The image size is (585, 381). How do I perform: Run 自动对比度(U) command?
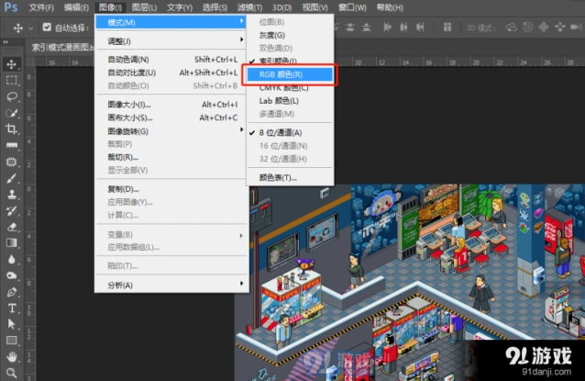[171, 73]
